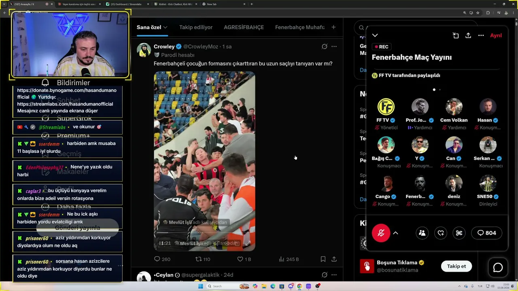518x291 pixels.
Task: Open the Bildirimler notifications item
Action: (66, 83)
